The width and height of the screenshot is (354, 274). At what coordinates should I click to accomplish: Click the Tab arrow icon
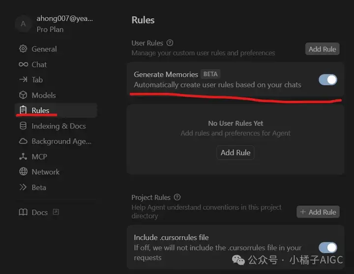click(x=23, y=80)
